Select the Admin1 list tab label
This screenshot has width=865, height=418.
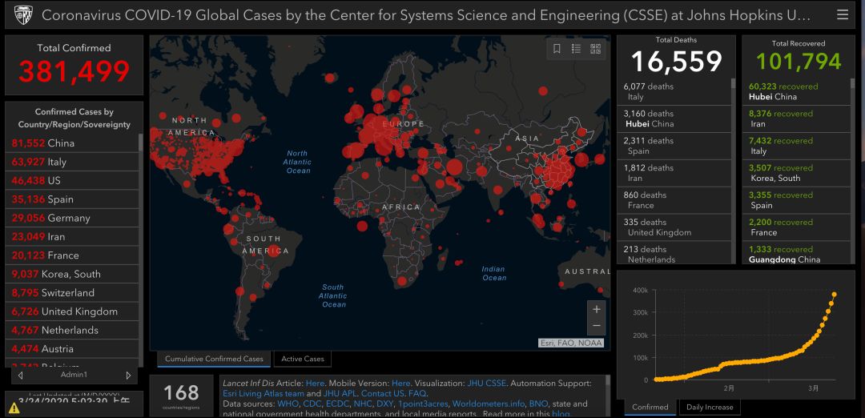coord(74,375)
